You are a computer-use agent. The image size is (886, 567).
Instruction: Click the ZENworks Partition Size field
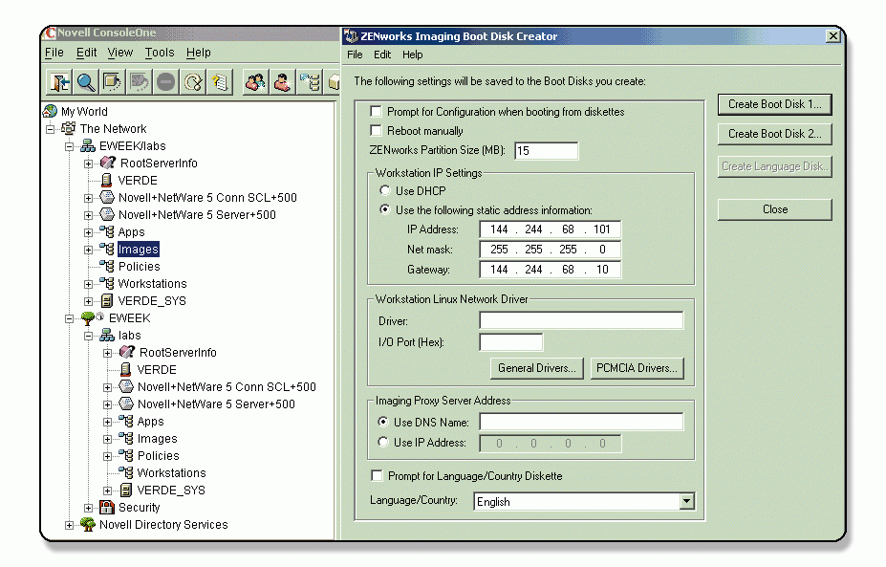pos(546,151)
